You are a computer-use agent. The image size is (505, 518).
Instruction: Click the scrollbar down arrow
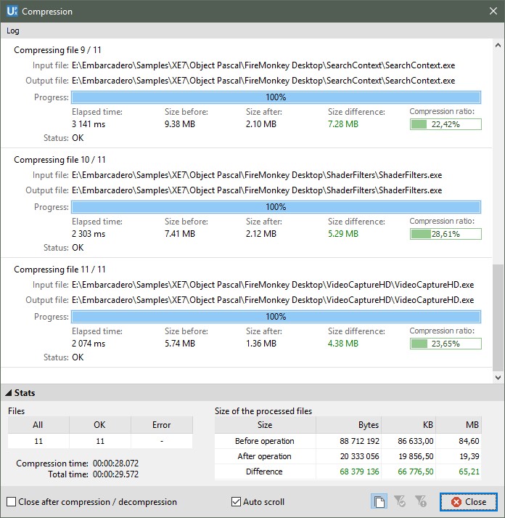click(498, 378)
